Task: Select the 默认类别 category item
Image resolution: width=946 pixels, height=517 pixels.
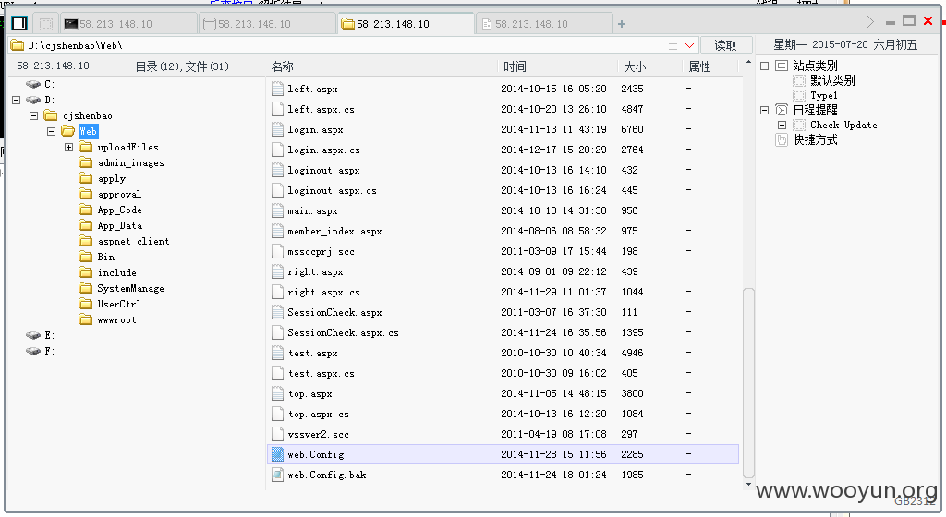Action: coord(832,80)
